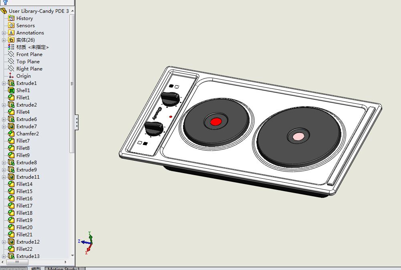Select the Fillet1 feature icon
The width and height of the screenshot is (401, 270).
[x=11, y=97]
